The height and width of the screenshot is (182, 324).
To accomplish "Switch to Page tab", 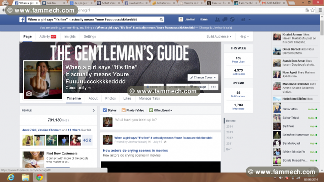I will 27,36.
